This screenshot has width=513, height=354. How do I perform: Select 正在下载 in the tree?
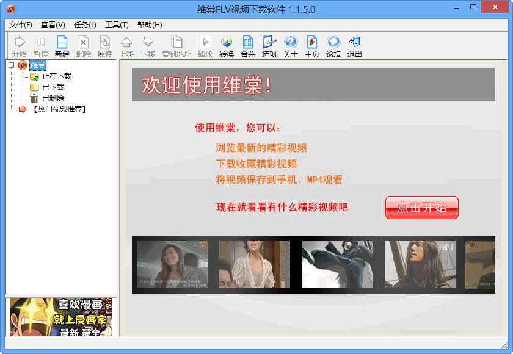tap(56, 76)
